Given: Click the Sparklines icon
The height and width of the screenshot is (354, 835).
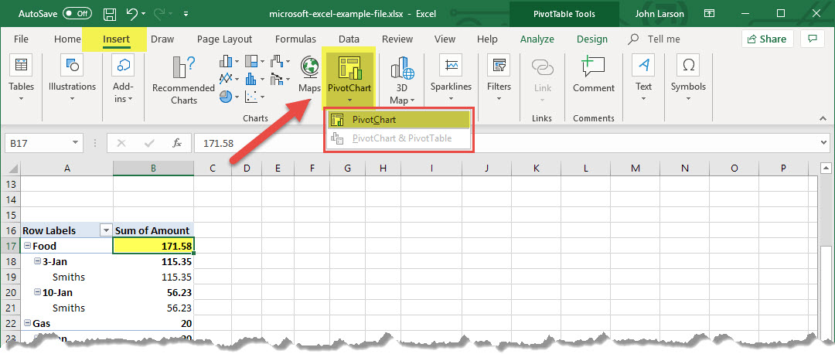Looking at the screenshot, I should click(451, 66).
